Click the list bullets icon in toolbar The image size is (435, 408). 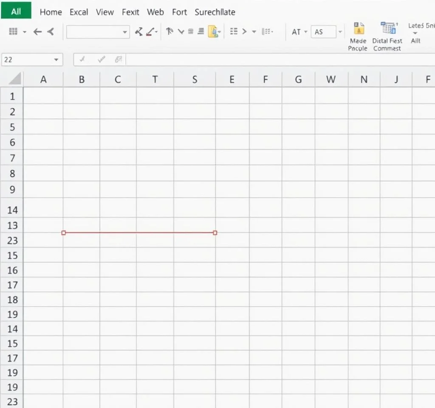point(233,31)
